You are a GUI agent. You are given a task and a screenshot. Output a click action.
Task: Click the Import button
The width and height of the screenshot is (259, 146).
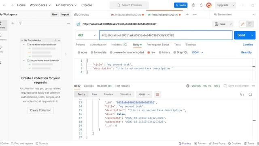coord(65,15)
